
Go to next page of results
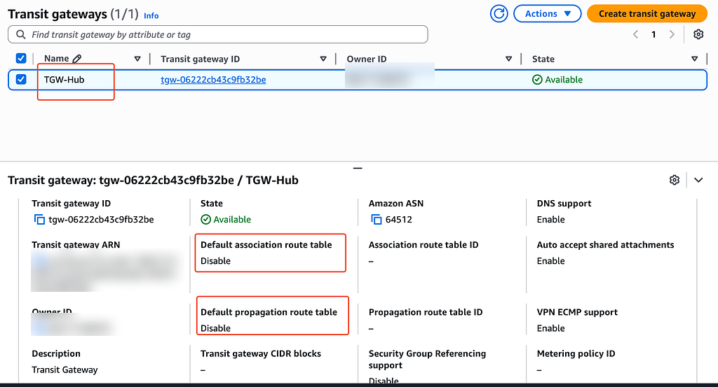tap(672, 34)
